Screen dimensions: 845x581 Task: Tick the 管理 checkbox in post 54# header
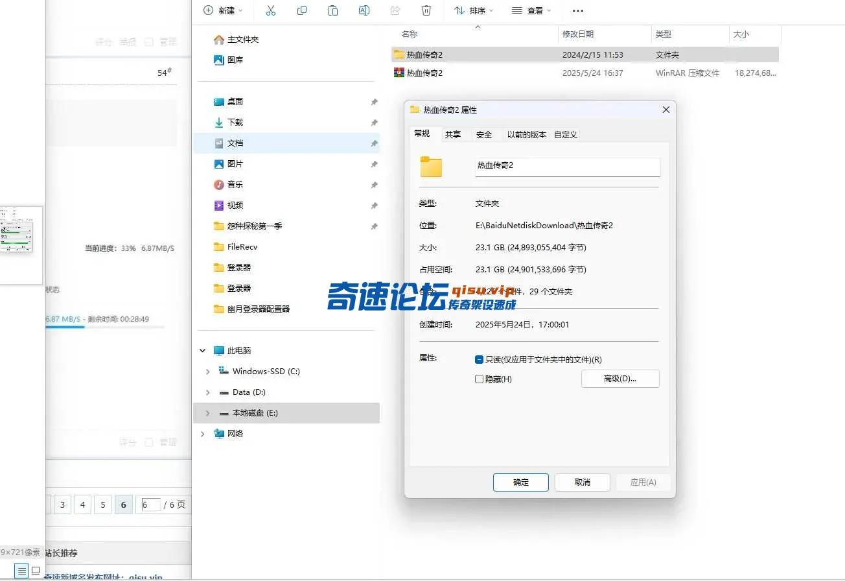149,41
